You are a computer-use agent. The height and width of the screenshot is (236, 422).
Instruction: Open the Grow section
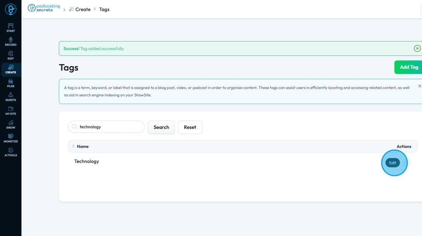tap(11, 124)
